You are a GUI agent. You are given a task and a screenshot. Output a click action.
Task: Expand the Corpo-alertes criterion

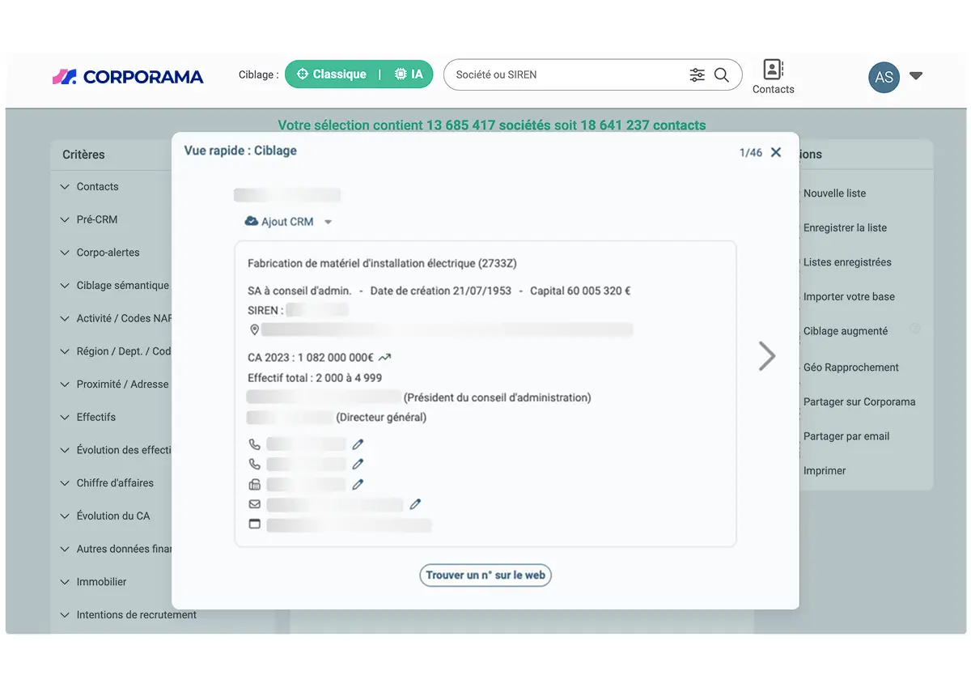[x=100, y=253]
